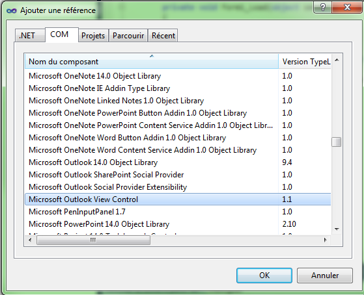This screenshot has height=295, width=364.
Task: Select Microsoft PenInputPanel 1.7
Action: click(x=178, y=212)
